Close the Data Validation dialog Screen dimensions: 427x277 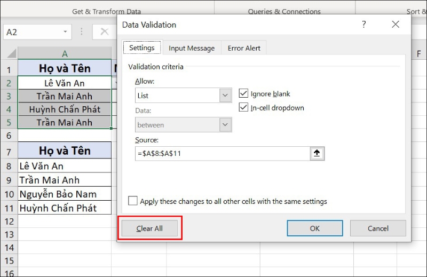point(396,24)
